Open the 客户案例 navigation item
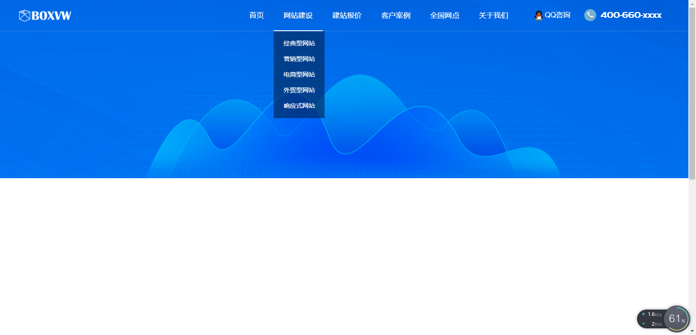The width and height of the screenshot is (696, 335). (396, 16)
